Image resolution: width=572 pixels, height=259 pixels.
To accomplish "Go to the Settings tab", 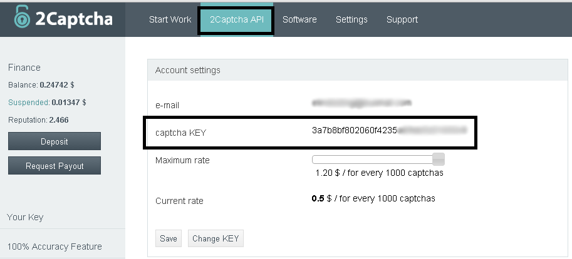I will 351,19.
